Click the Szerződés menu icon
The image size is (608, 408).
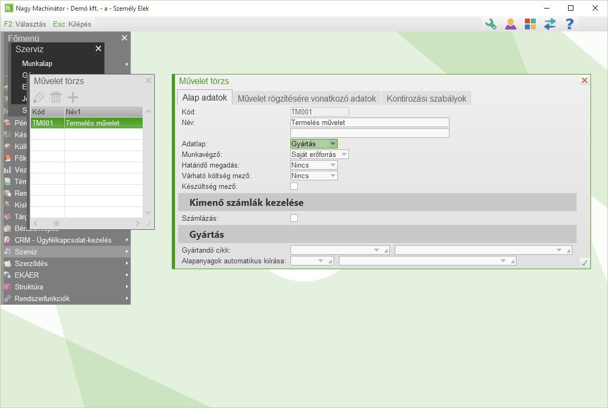tap(7, 263)
